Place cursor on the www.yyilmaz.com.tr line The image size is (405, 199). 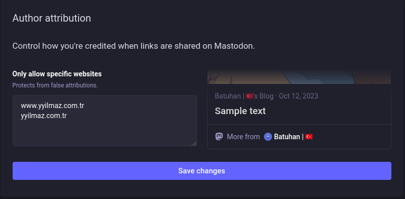[52, 106]
